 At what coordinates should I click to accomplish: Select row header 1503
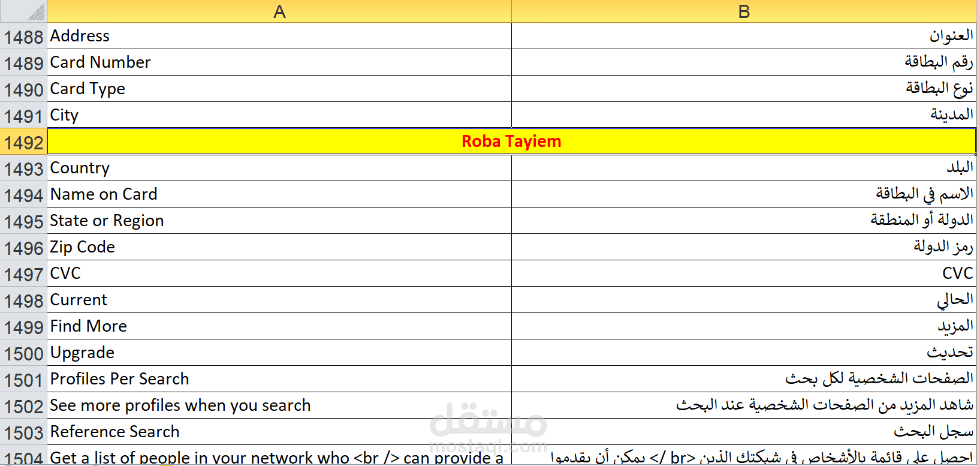click(x=23, y=432)
